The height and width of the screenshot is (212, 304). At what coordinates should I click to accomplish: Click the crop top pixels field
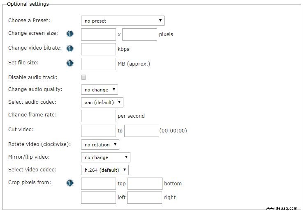(x=98, y=184)
